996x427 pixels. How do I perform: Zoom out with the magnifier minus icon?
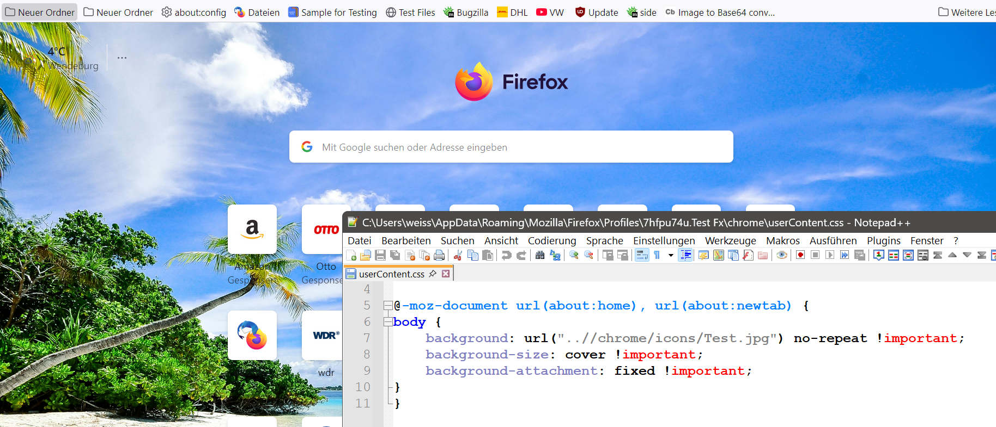[x=589, y=255]
